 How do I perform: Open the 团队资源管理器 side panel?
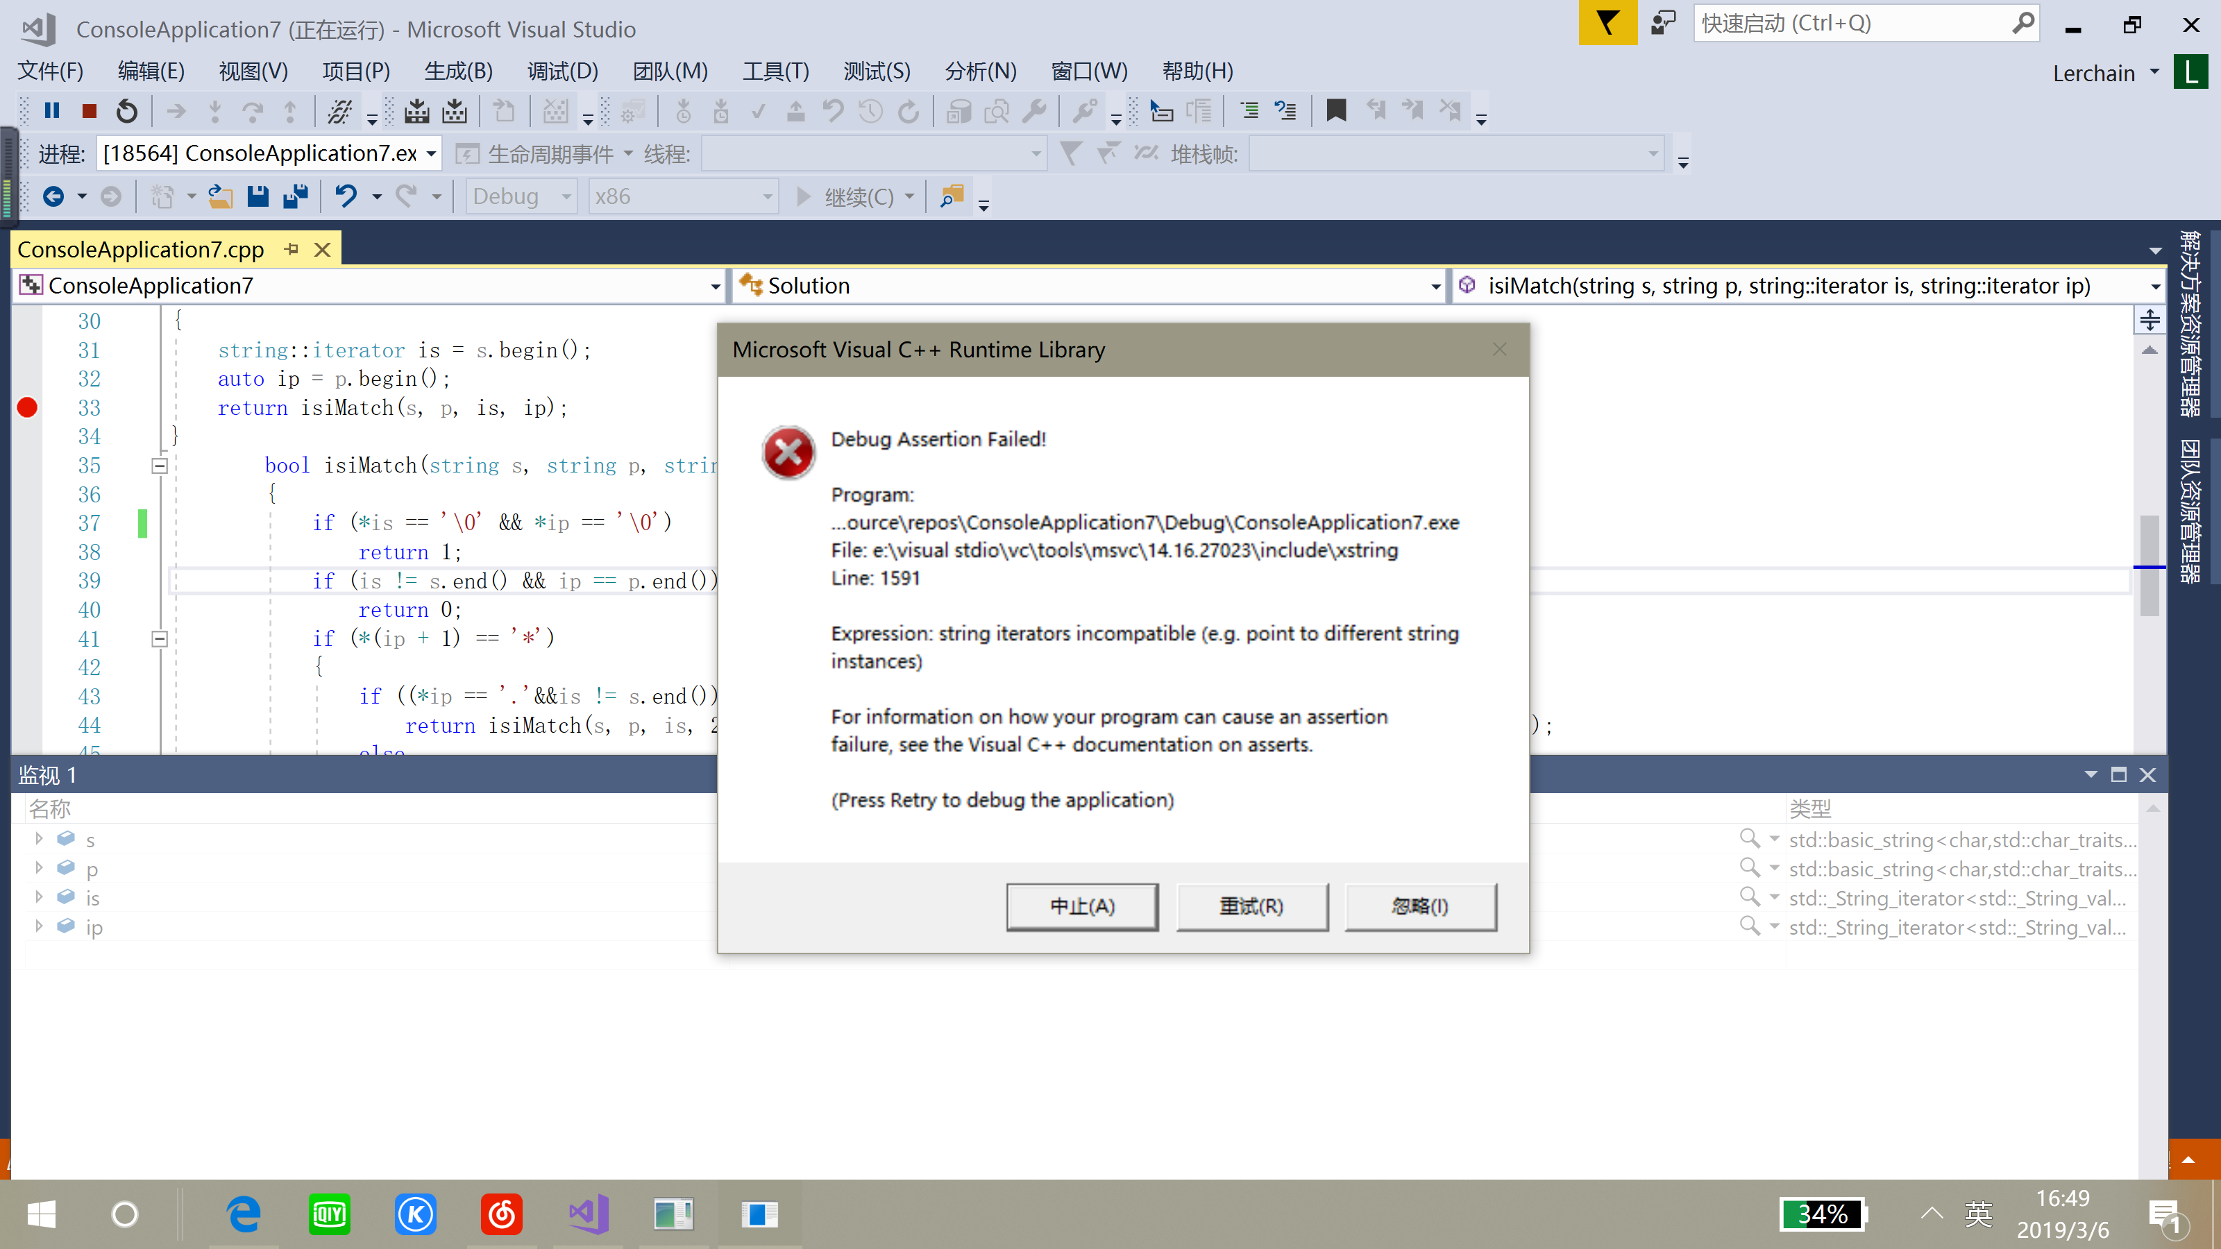[x=2190, y=511]
